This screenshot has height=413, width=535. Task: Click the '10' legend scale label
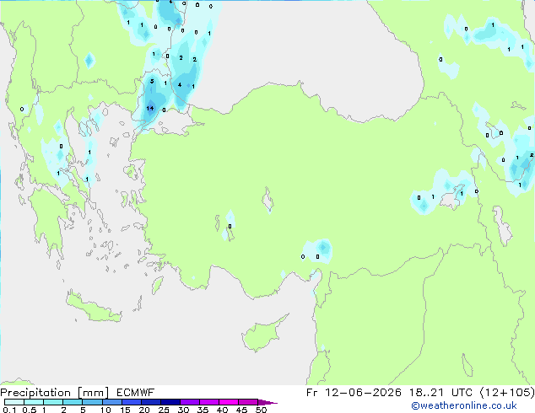pos(105,410)
